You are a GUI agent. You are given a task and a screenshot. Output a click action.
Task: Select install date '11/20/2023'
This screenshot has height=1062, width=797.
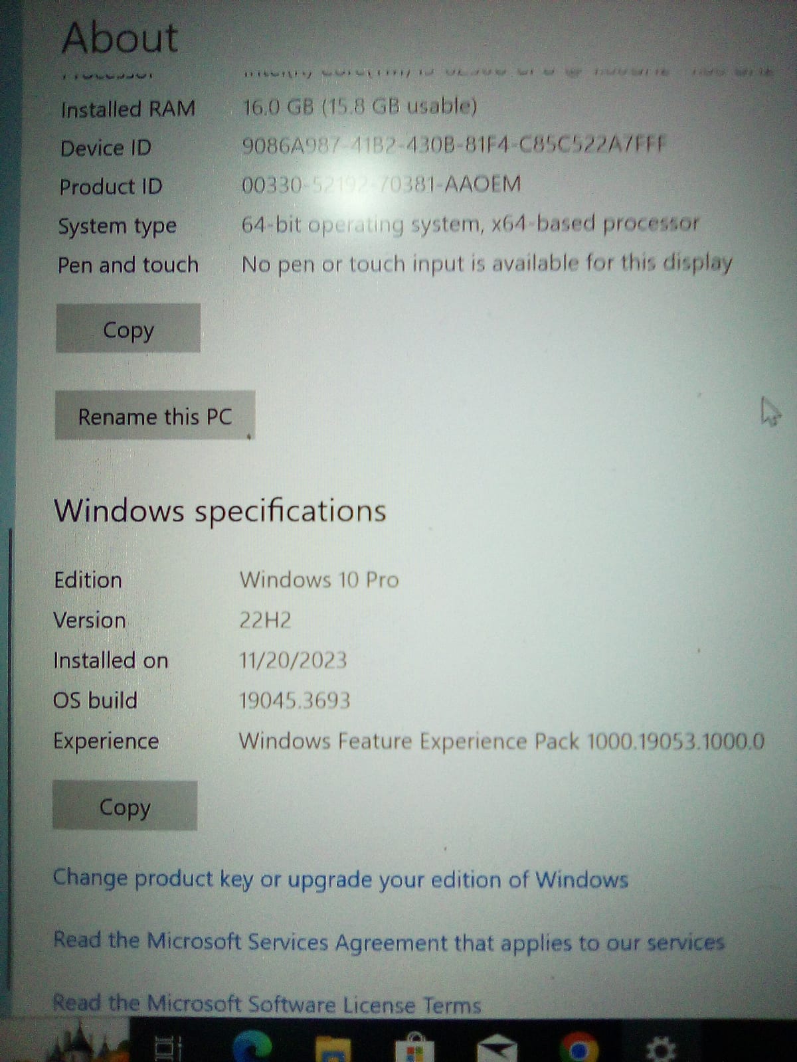[x=293, y=660]
